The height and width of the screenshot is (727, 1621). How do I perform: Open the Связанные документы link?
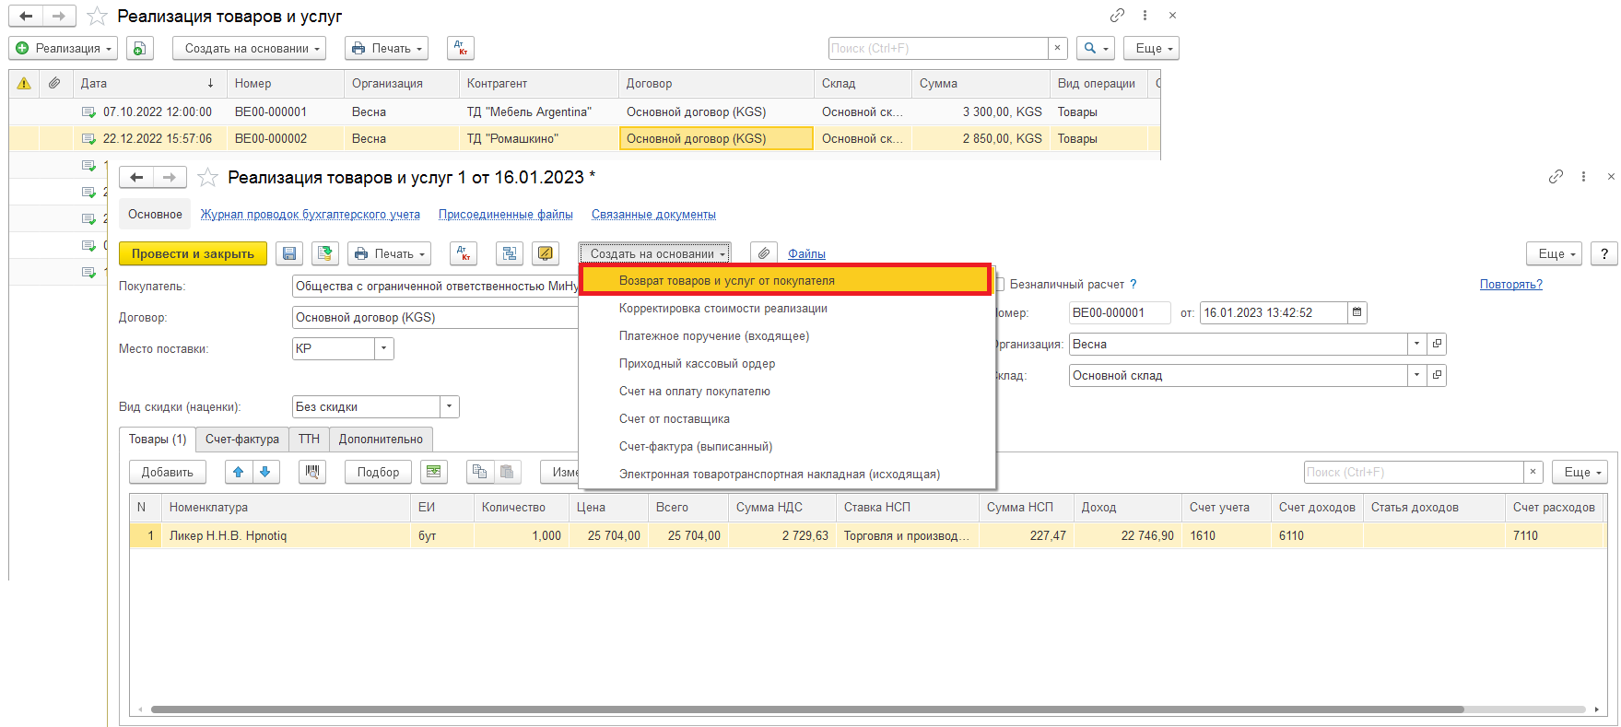[653, 214]
